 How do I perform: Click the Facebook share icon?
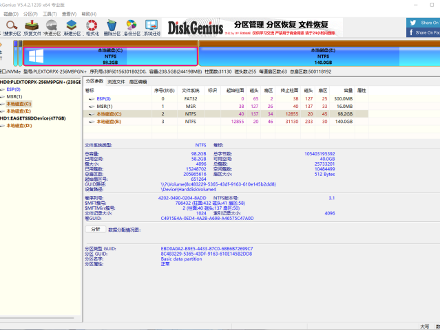tap(411, 32)
